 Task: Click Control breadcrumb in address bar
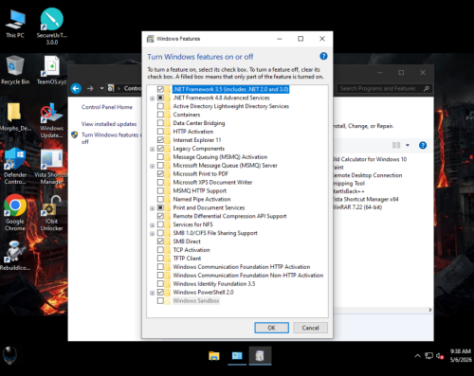point(133,88)
